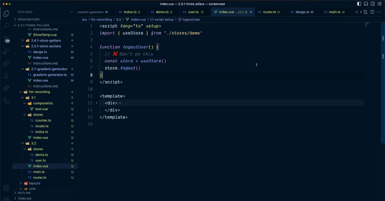Screen dimensions: 385x201
Task: Open the Extensions view in the activity bar
Action: [6, 63]
